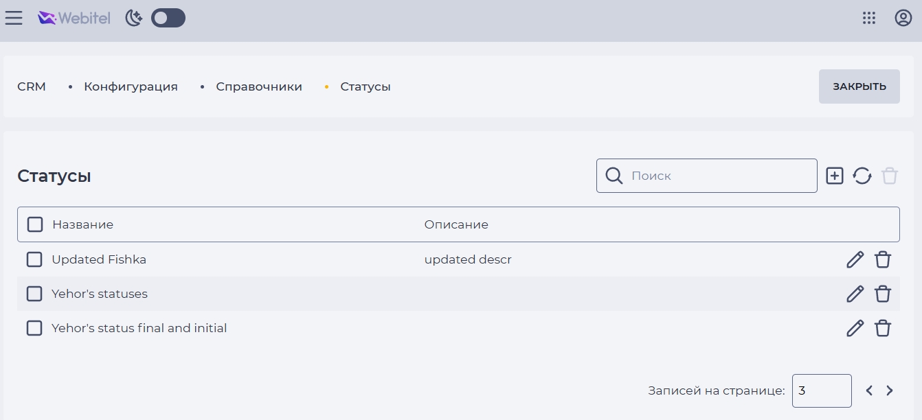Open the app grid launcher
Viewport: 922px width, 420px height.
(869, 18)
